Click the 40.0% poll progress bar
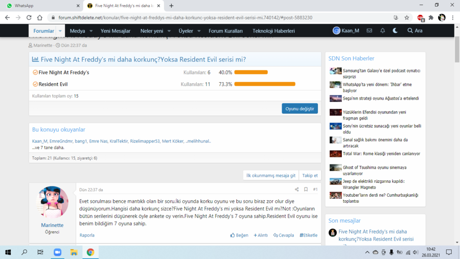Image resolution: width=460 pixels, height=259 pixels. click(x=251, y=72)
